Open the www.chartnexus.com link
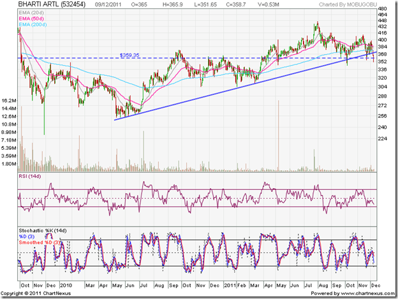Screen dimensions: 398x299 [368, 293]
